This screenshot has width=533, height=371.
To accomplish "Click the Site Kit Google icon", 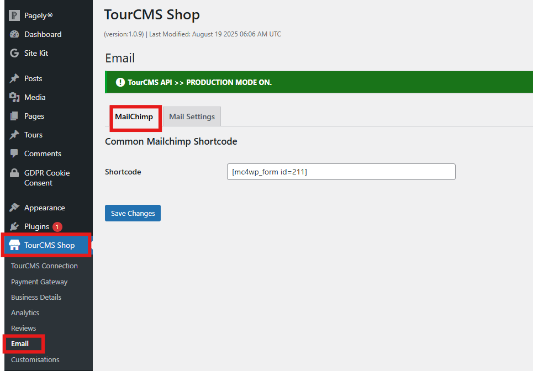I will pos(14,53).
